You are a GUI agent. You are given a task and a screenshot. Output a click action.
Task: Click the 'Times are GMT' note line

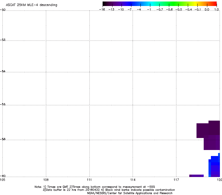pos(95,187)
